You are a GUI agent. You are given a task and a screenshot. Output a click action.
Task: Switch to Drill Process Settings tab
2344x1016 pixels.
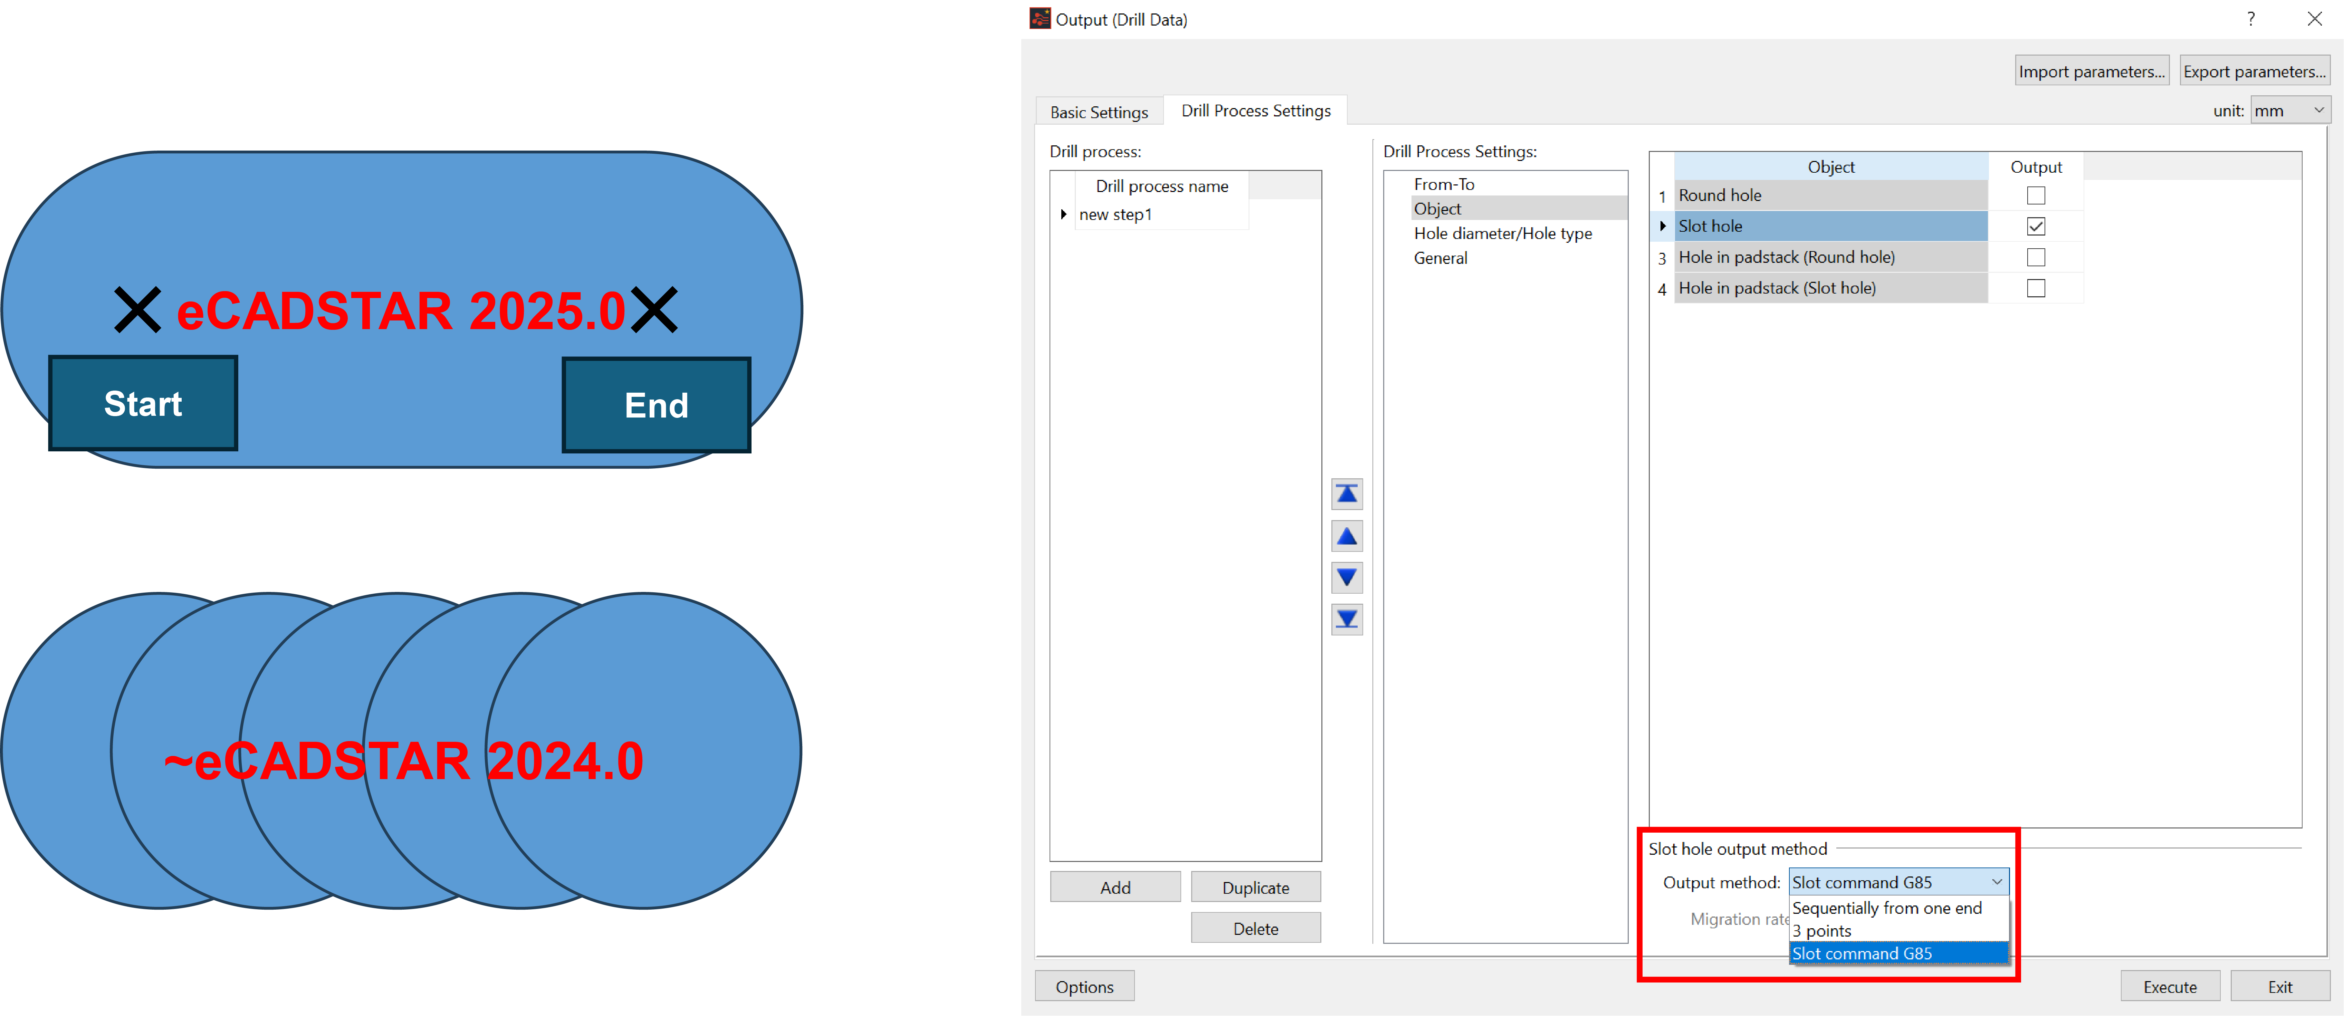(1256, 110)
